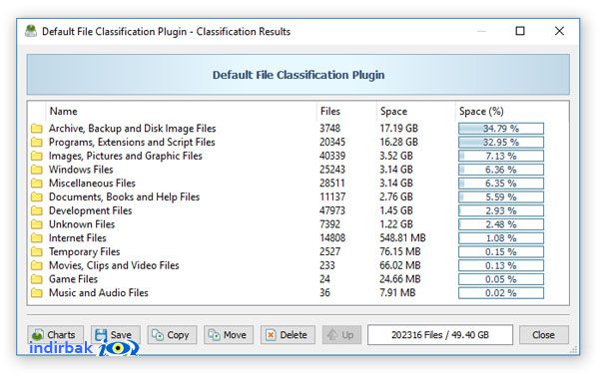Select the Miscellaneous Files category
Image resolution: width=599 pixels, height=376 pixels.
298,184
